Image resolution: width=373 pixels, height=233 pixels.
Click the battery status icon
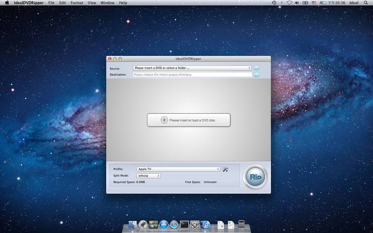[x=305, y=3]
